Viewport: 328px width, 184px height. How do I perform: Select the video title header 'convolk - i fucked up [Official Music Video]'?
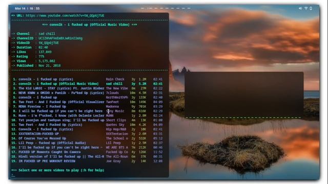coord(90,25)
